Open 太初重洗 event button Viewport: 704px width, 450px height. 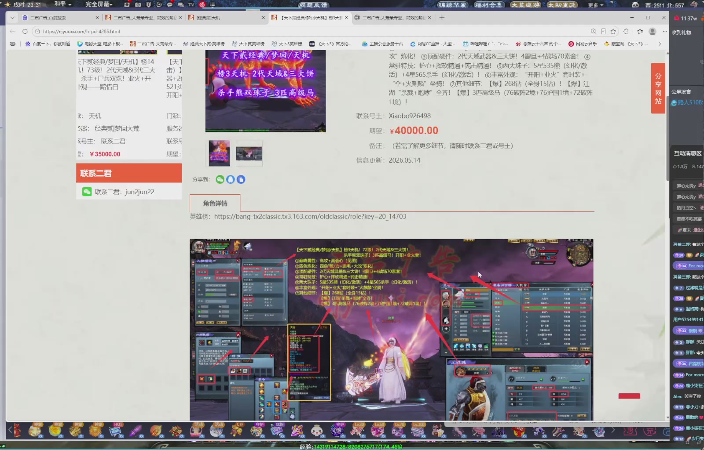pyautogui.click(x=562, y=5)
